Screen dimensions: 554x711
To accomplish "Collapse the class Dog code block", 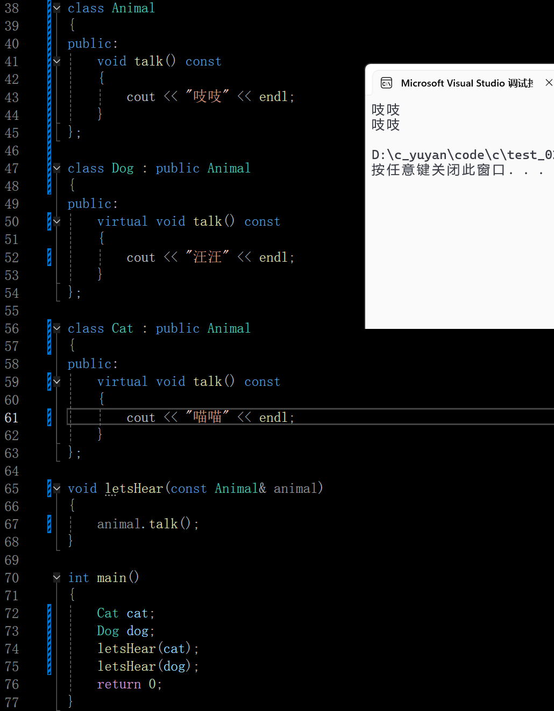I will tap(57, 168).
